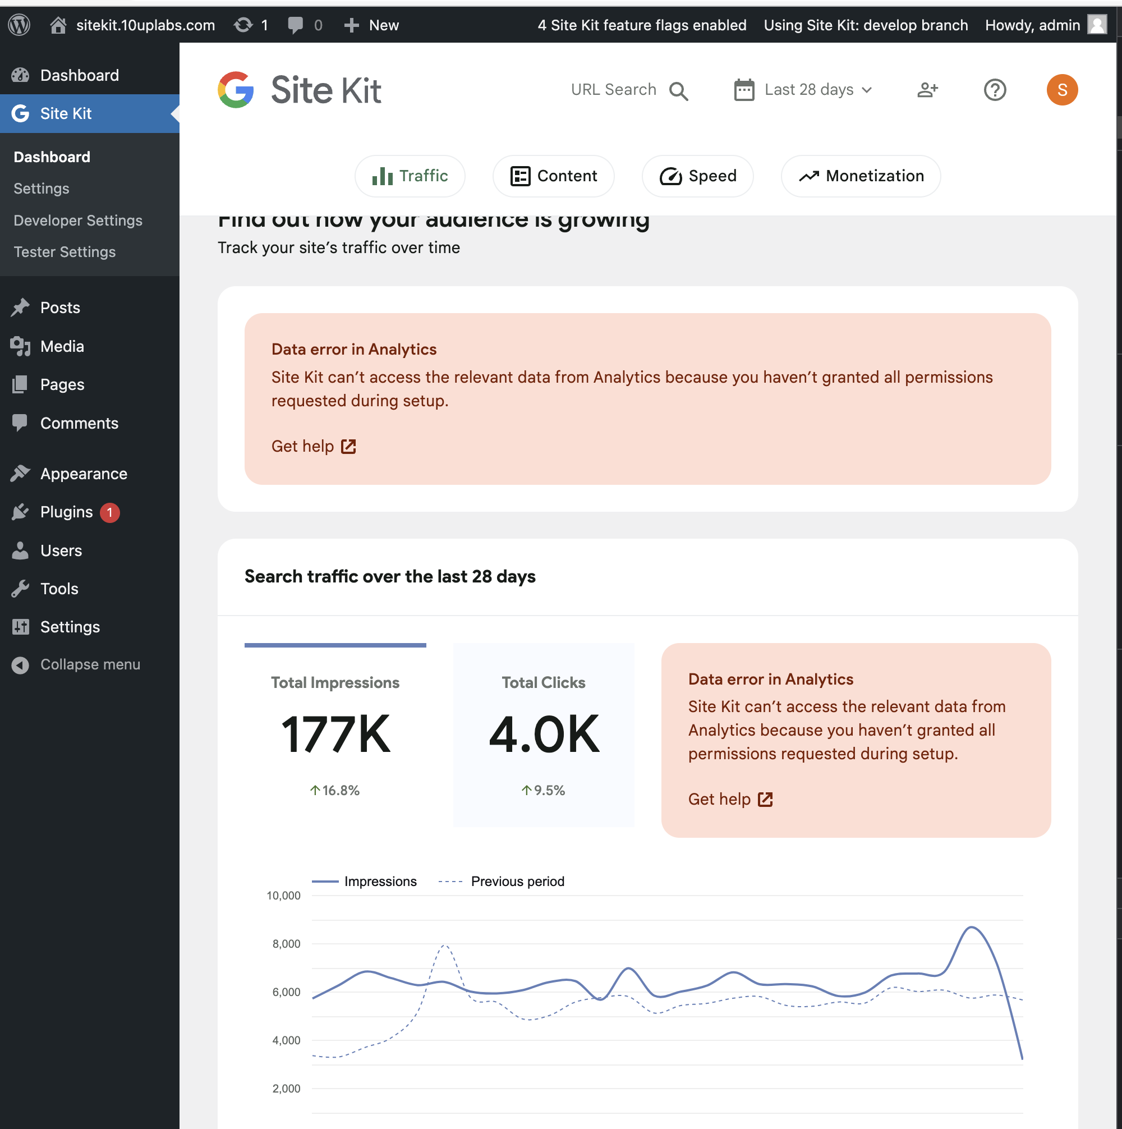Click the Total Impressions progress bar

[335, 645]
